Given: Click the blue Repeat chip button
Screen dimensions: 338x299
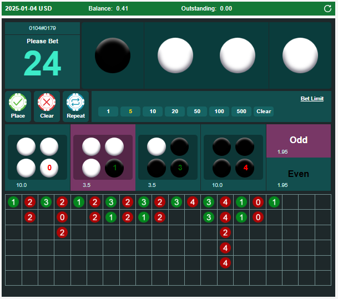Looking at the screenshot, I should tap(75, 106).
